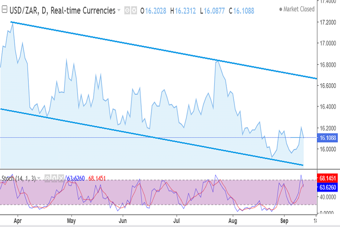
Task: Open the dropdown arrow beside Real-time Currencies
Action: pos(119,10)
